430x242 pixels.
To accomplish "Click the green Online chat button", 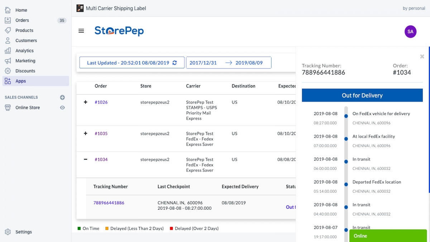I will pos(388,236).
